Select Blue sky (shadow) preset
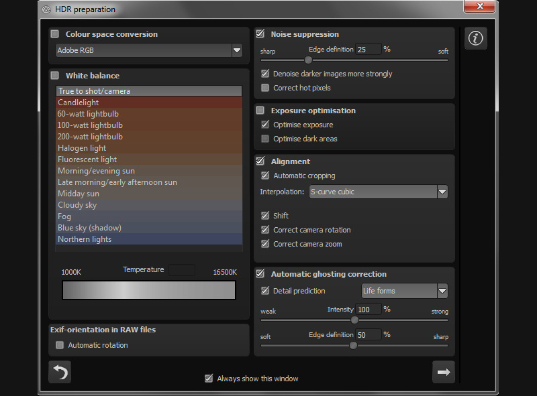 click(149, 228)
